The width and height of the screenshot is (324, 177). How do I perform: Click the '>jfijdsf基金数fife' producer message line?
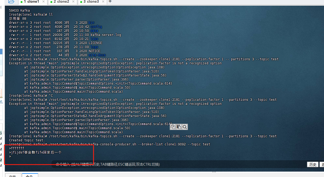tap(35, 152)
